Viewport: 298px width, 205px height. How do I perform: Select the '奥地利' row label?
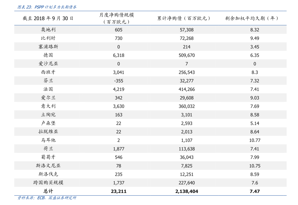(x=48, y=30)
